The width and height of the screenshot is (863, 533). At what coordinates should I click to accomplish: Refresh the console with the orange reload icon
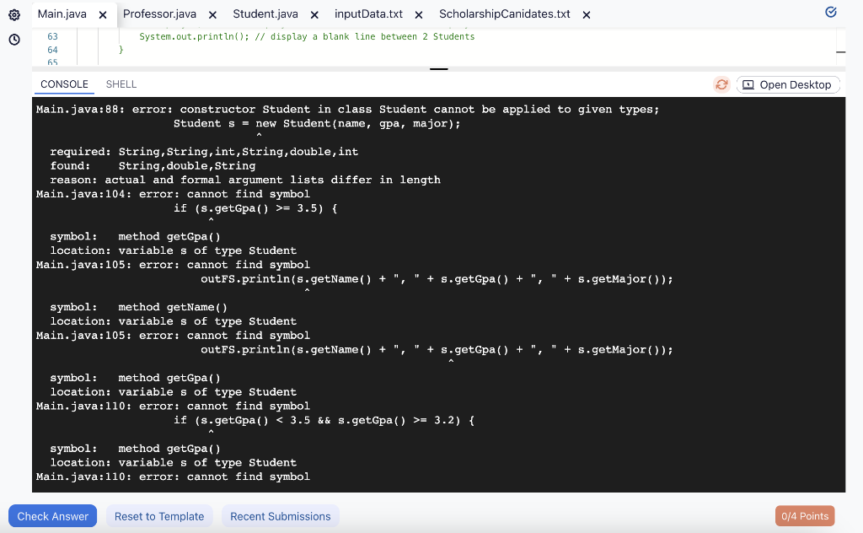tap(721, 84)
